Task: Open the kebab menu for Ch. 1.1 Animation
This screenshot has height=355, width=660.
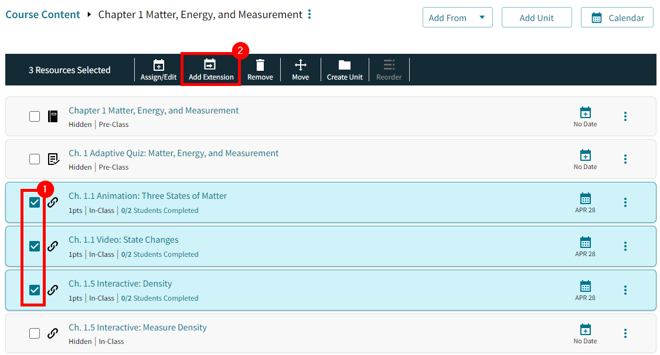Action: [x=625, y=202]
